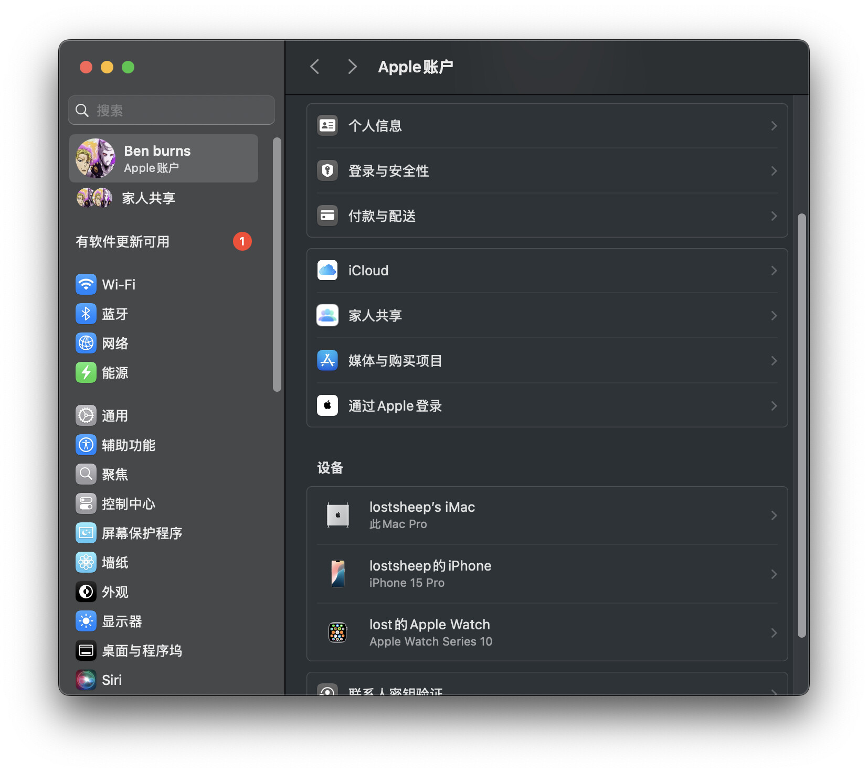This screenshot has width=868, height=773.
Task: Expand 个人信息 row chevron
Action: (x=774, y=126)
